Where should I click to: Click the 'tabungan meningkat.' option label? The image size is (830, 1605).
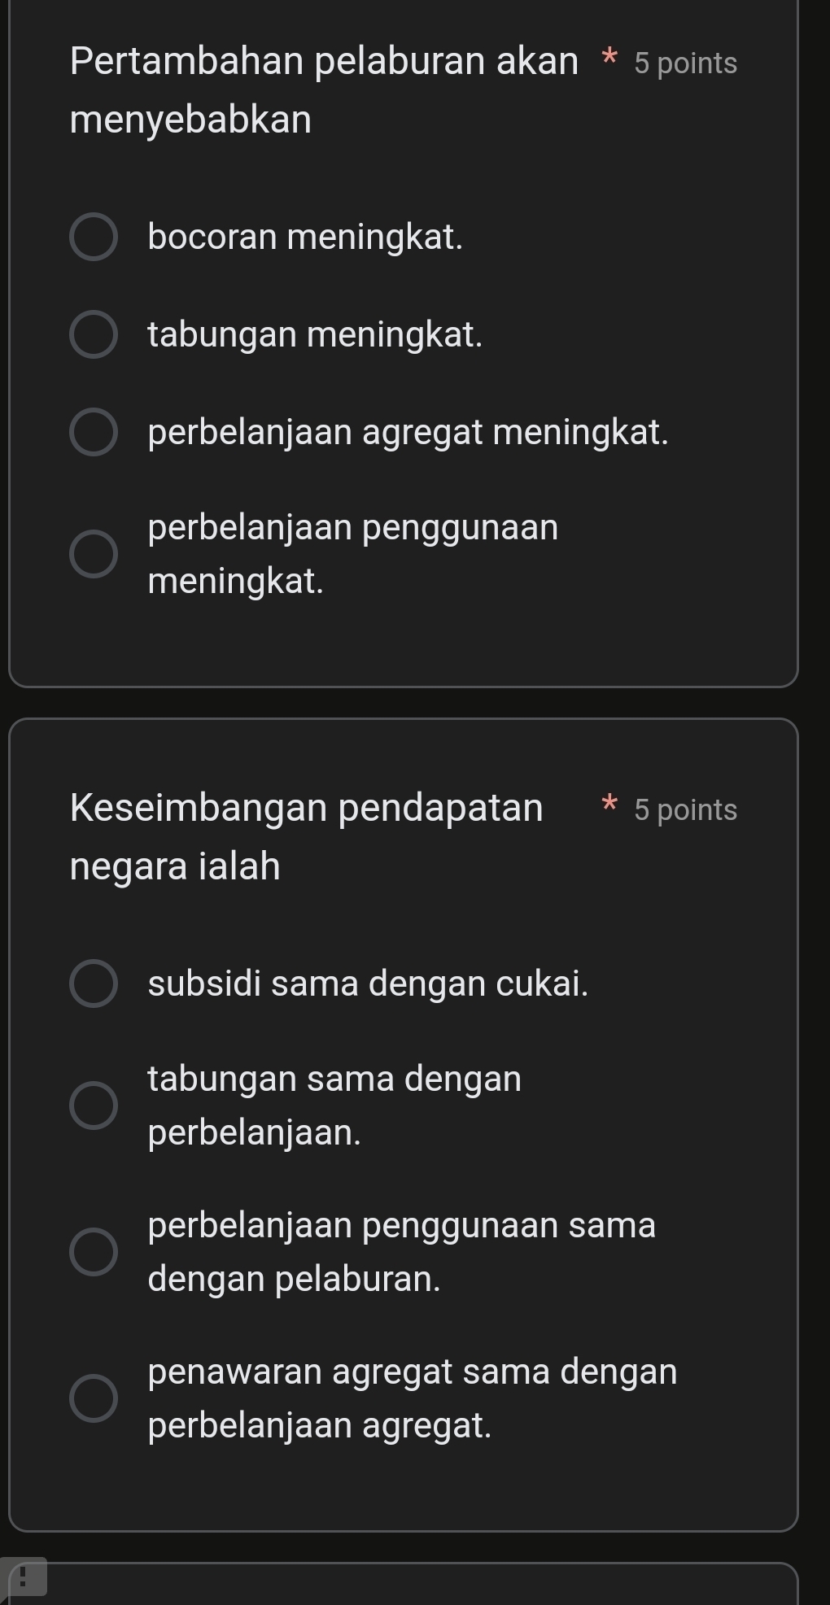[315, 334]
